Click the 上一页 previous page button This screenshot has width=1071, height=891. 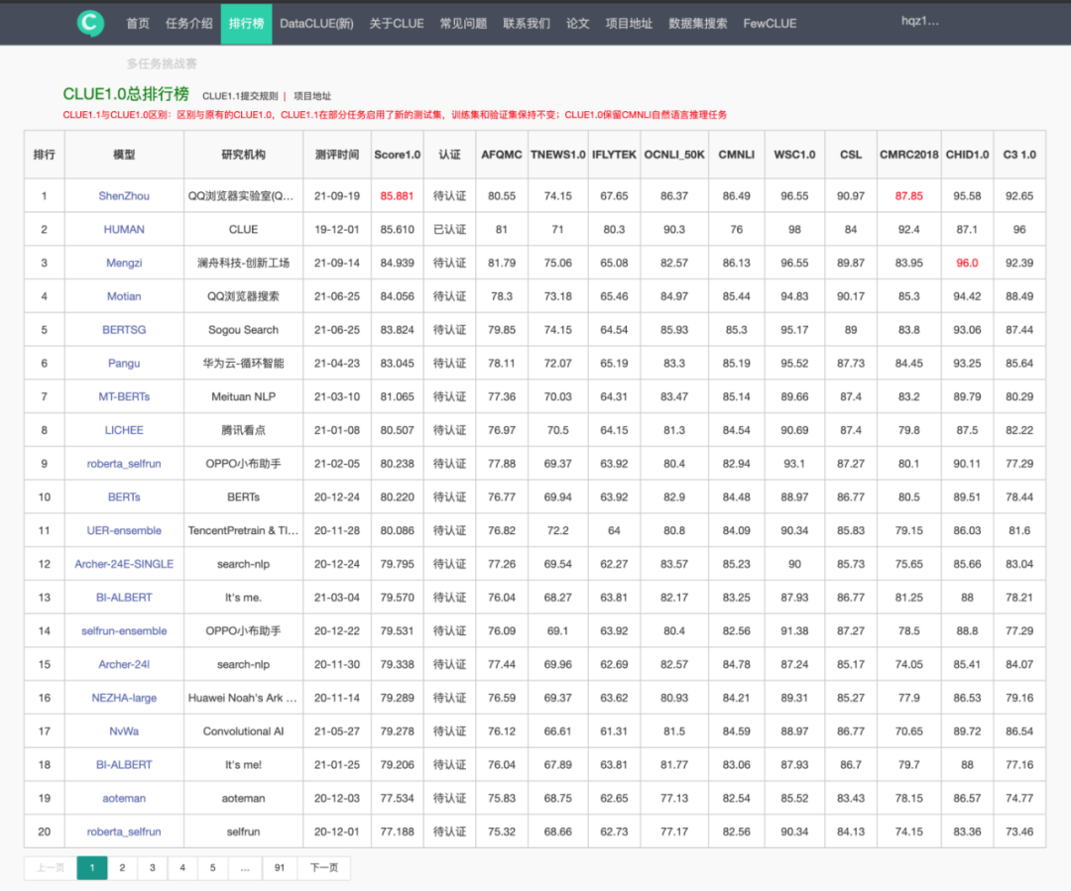[x=51, y=868]
